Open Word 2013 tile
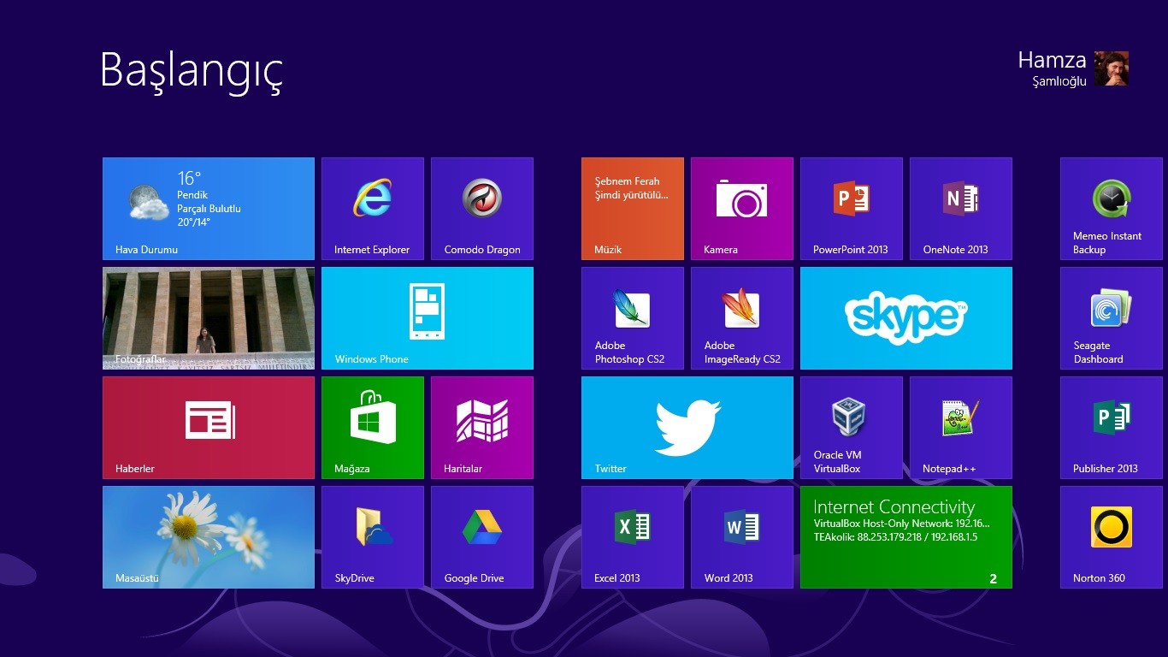 coord(742,537)
